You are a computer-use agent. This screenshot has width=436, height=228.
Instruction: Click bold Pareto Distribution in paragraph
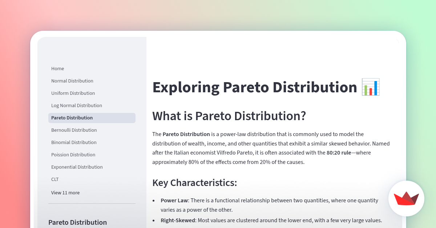(186, 134)
